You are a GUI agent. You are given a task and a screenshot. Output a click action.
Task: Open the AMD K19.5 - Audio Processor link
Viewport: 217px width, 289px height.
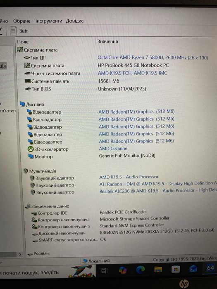click(x=129, y=177)
